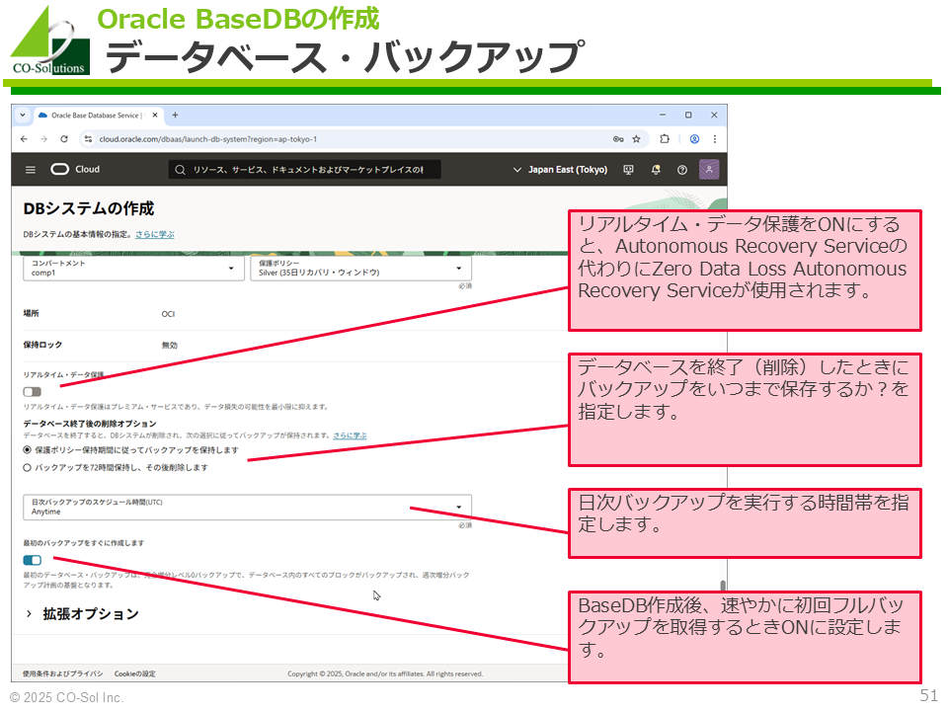Open the さらに学ぶ link beside DBシステムの基本情報の指定

155,235
